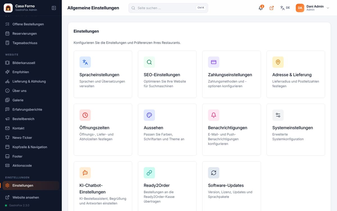The image size is (337, 211).
Task: Open Kontakt from the sidebar
Action: coord(31,128)
